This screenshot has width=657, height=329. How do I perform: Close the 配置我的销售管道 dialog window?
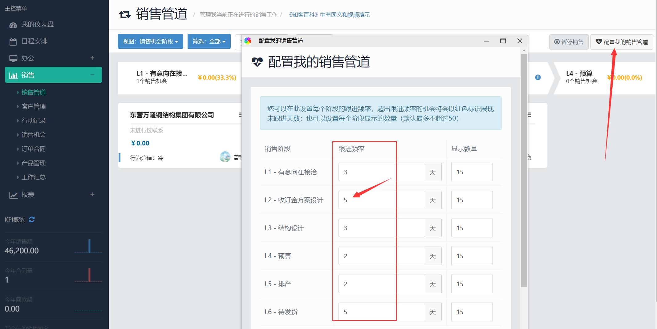(x=520, y=41)
